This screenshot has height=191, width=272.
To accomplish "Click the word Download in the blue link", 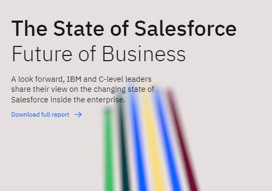I will [x=25, y=114].
